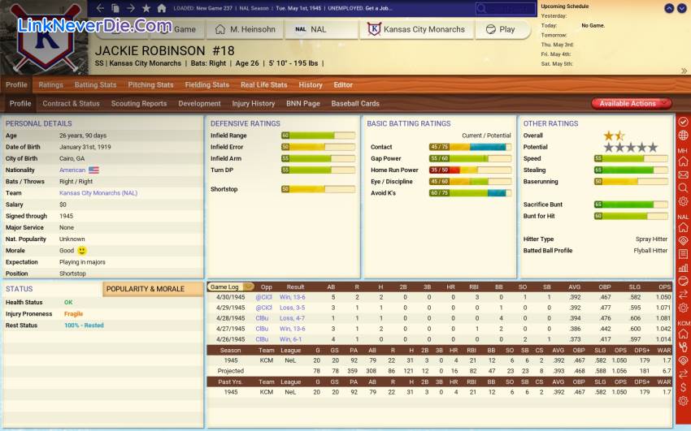Click the diamond field icon in KCM section
The height and width of the screenshot is (431, 691).
pyautogui.click(x=683, y=360)
